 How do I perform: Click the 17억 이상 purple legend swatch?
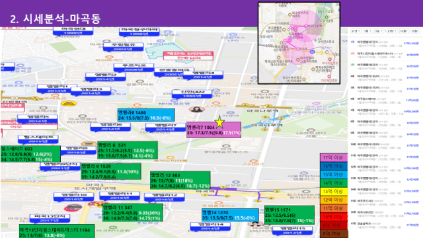pyautogui.click(x=333, y=157)
